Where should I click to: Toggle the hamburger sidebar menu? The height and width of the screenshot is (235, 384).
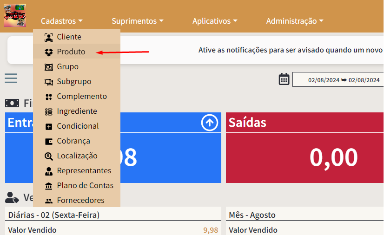click(x=11, y=78)
